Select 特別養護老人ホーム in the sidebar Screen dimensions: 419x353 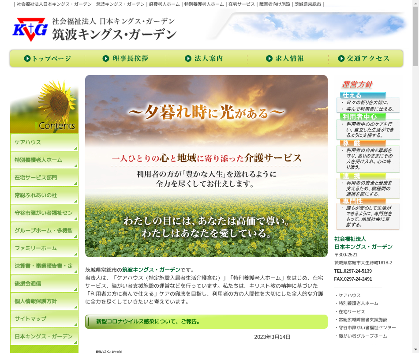[44, 160]
